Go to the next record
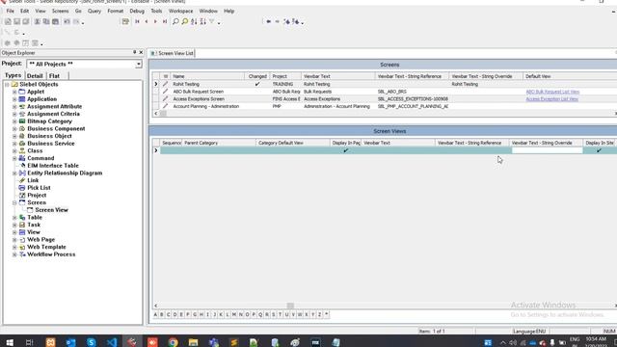Screen dimensions: 617x347 (155, 21)
